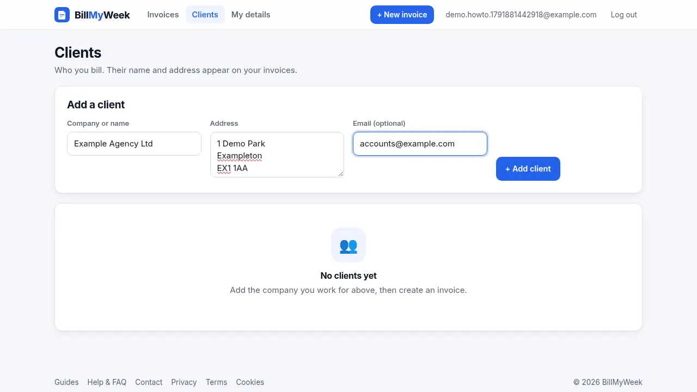Click the "Who you bill" subtitle text
This screenshot has width=697, height=392.
coord(176,70)
